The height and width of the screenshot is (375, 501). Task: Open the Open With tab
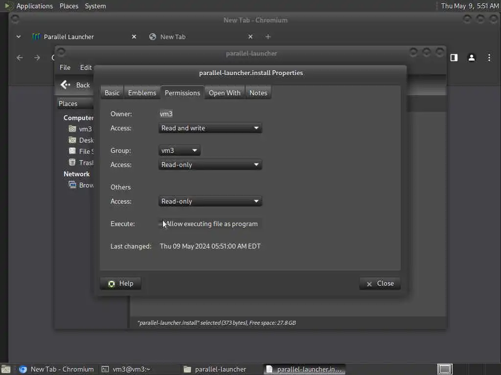coord(225,93)
